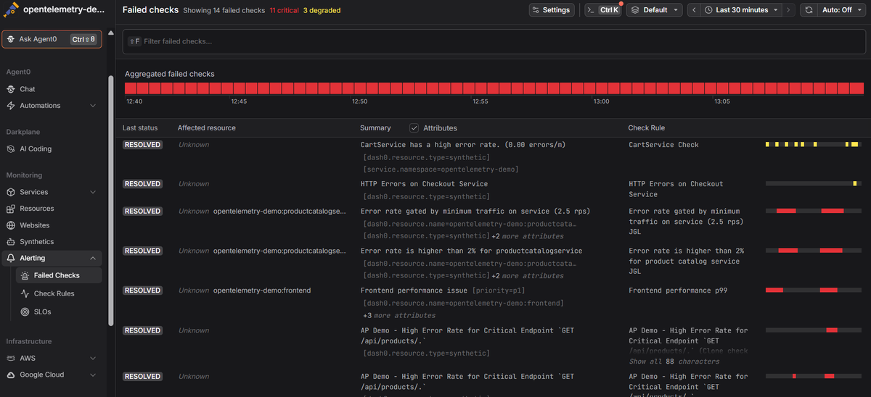The height and width of the screenshot is (397, 871).
Task: Open the Chat icon under Agent0
Action: 11,89
